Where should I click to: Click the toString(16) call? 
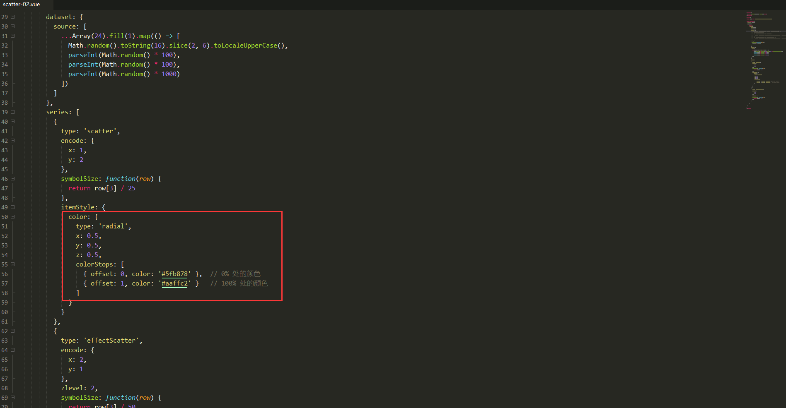click(x=143, y=46)
